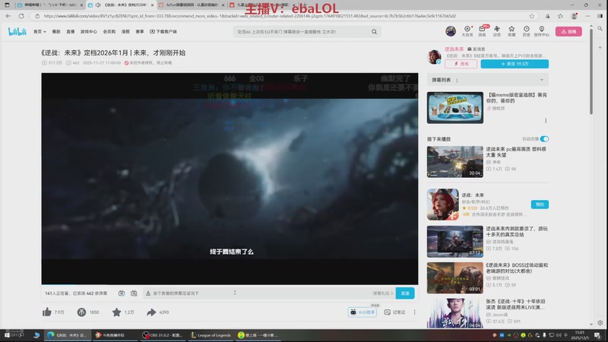Viewport: 608px width, 342px height.
Task: Click 下载客户端 download link
Action: click(163, 31)
